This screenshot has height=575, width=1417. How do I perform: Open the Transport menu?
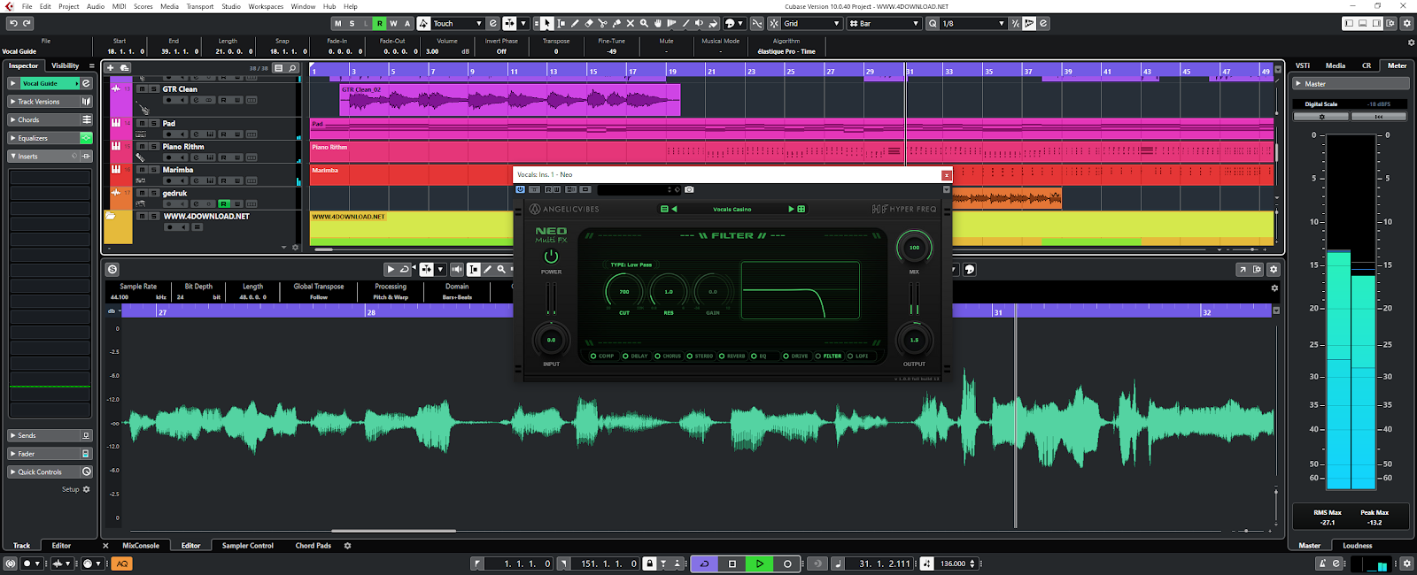click(200, 6)
